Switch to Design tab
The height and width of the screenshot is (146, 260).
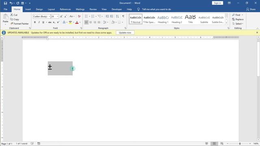coord(39,9)
